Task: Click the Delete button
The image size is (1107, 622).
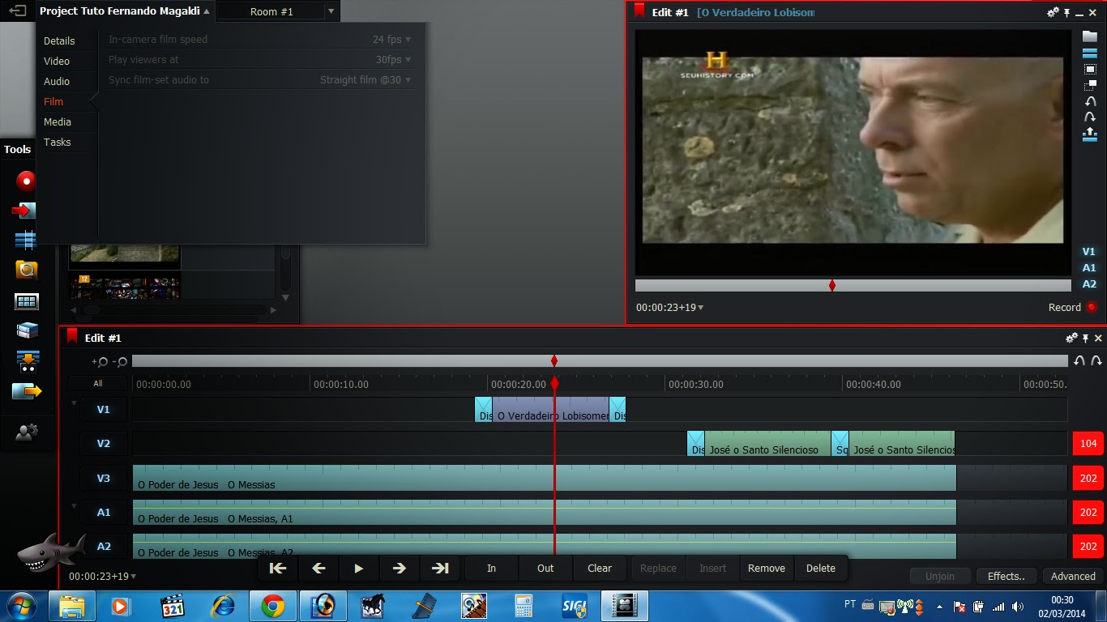Action: pyautogui.click(x=821, y=569)
